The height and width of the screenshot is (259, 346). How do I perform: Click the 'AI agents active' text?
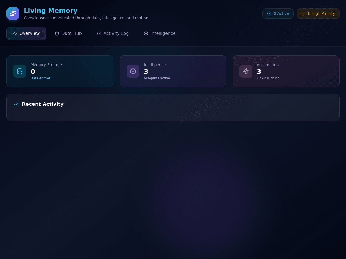(x=157, y=78)
